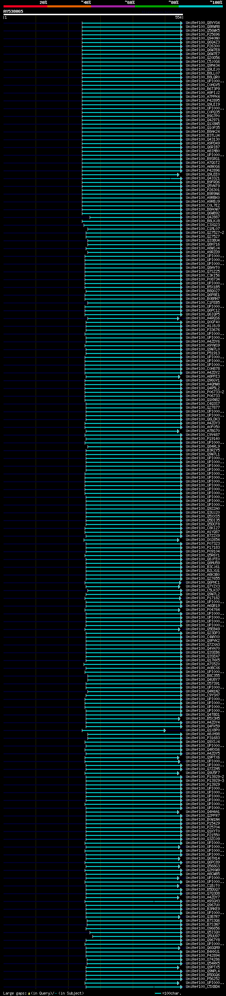Viewport: 226px width, 996px height.
Task: Select hit label UniRef100_Q27527-2
Action: coord(205,232)
